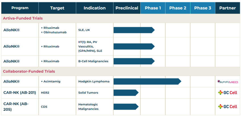241x117 pixels.
Task: Click the CAR-NK (AB-201) program name
Action: 20,93
